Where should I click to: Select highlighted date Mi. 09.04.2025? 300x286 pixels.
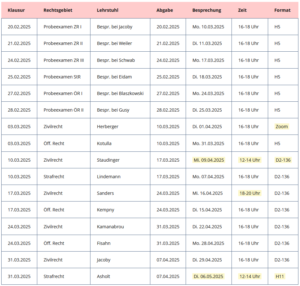[209, 160]
